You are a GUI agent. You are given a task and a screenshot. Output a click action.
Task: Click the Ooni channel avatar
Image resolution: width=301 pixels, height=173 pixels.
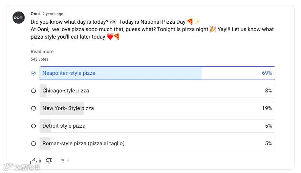tap(19, 18)
